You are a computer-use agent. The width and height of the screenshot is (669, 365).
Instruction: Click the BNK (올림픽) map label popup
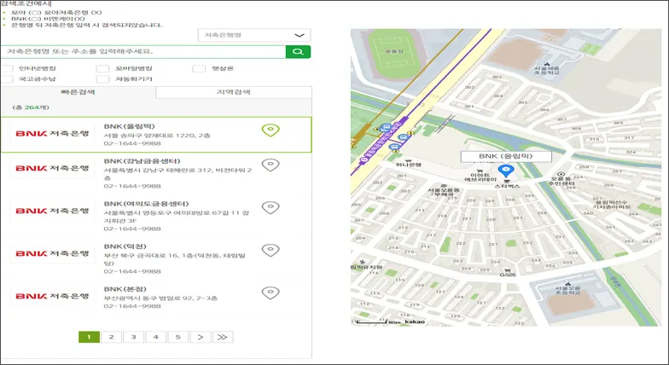[x=506, y=157]
